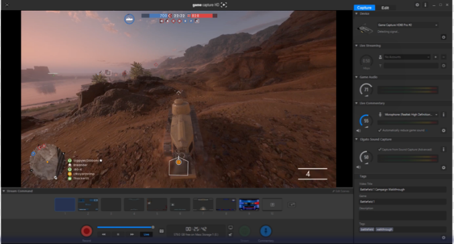Screen dimensions: 454x244
Task: Open the Game Capture HD60 Pro device dropdown
Action: [x=407, y=25]
